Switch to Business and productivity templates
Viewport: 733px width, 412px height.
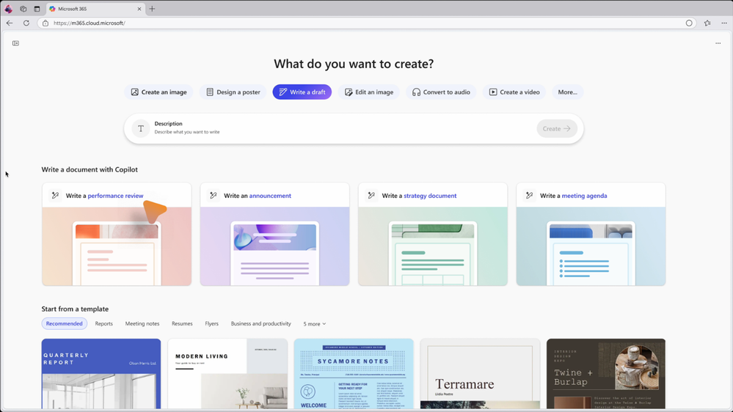[261, 323]
